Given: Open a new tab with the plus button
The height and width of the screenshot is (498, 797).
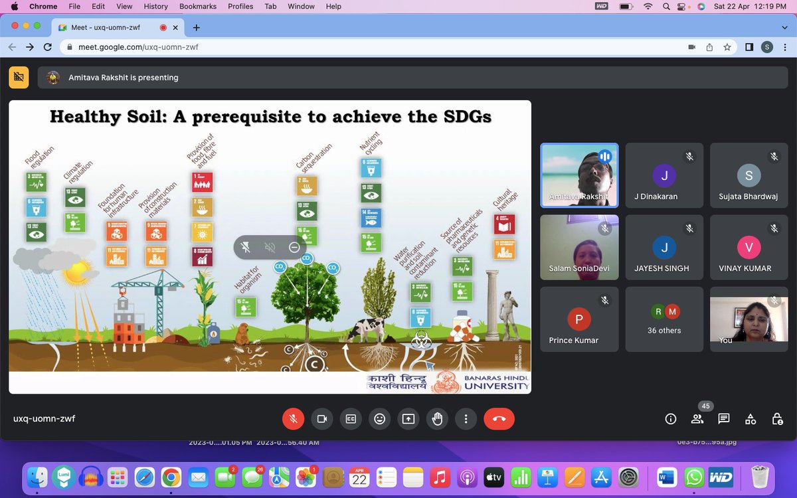Looking at the screenshot, I should (197, 27).
